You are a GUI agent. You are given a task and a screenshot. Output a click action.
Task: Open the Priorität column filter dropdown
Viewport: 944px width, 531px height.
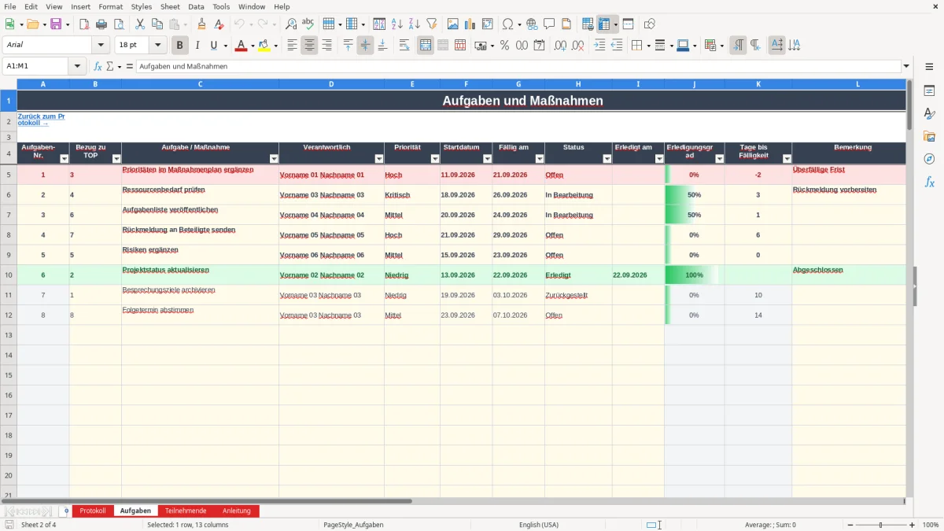pos(435,158)
